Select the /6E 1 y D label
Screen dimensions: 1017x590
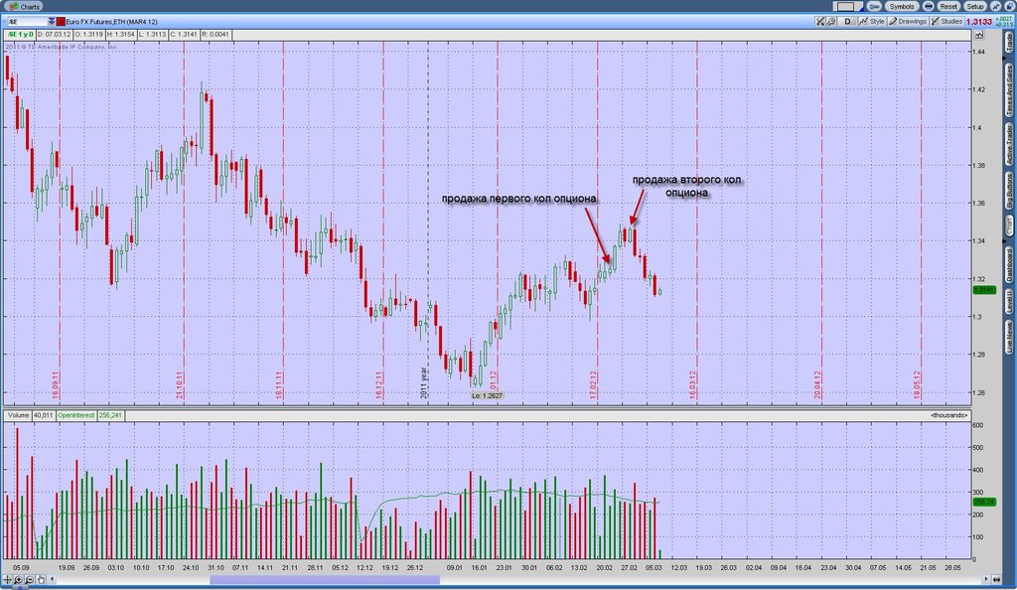(20, 35)
